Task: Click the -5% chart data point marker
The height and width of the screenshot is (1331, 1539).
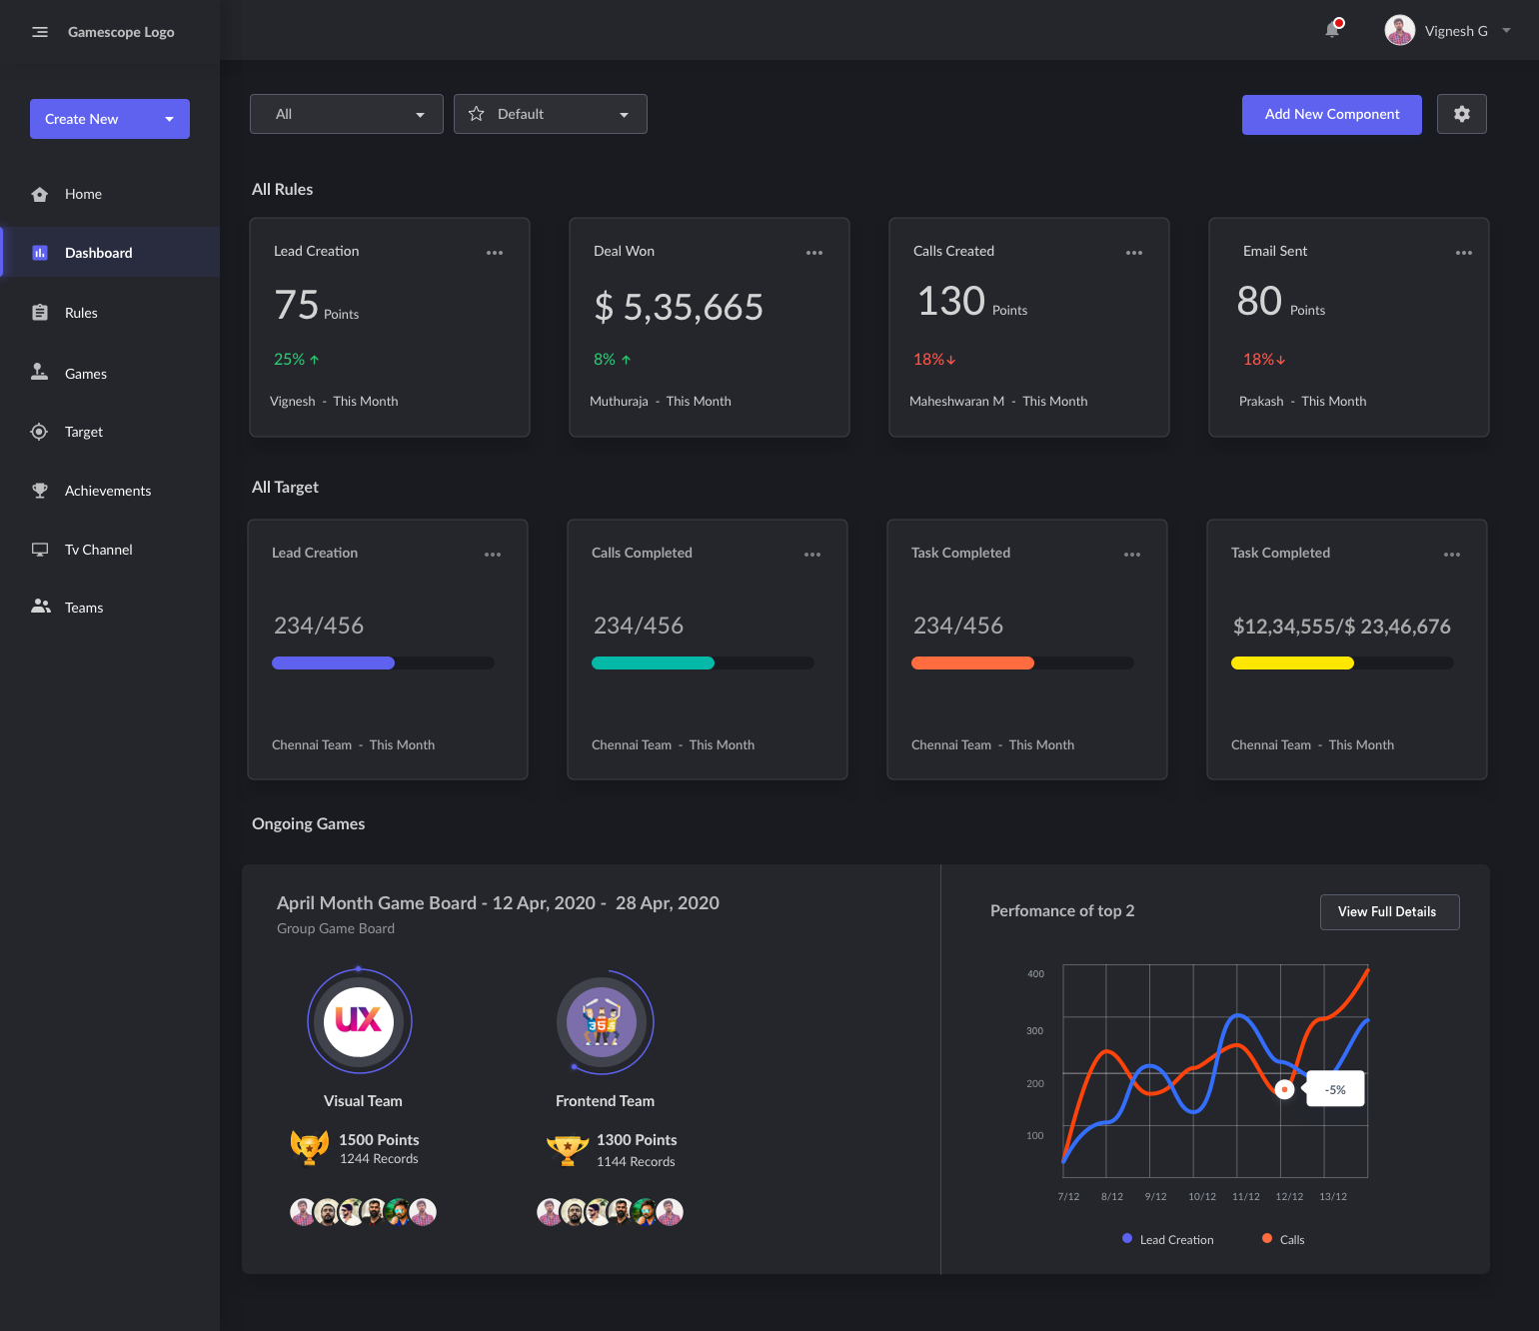Action: click(x=1285, y=1089)
